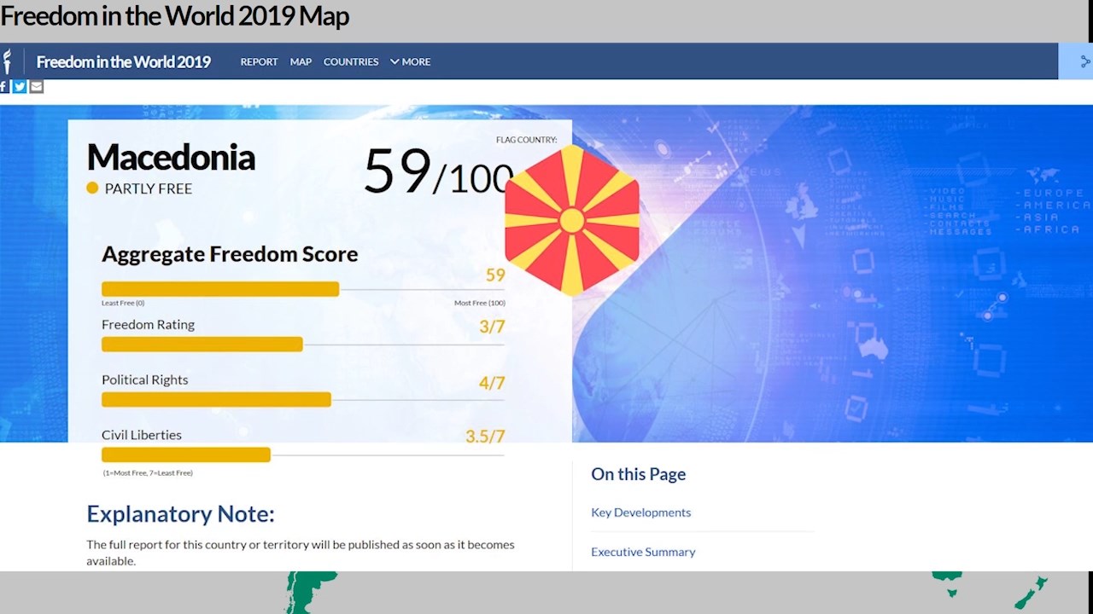Image resolution: width=1093 pixels, height=614 pixels.
Task: Click the Explanatory Note heading
Action: pos(180,514)
